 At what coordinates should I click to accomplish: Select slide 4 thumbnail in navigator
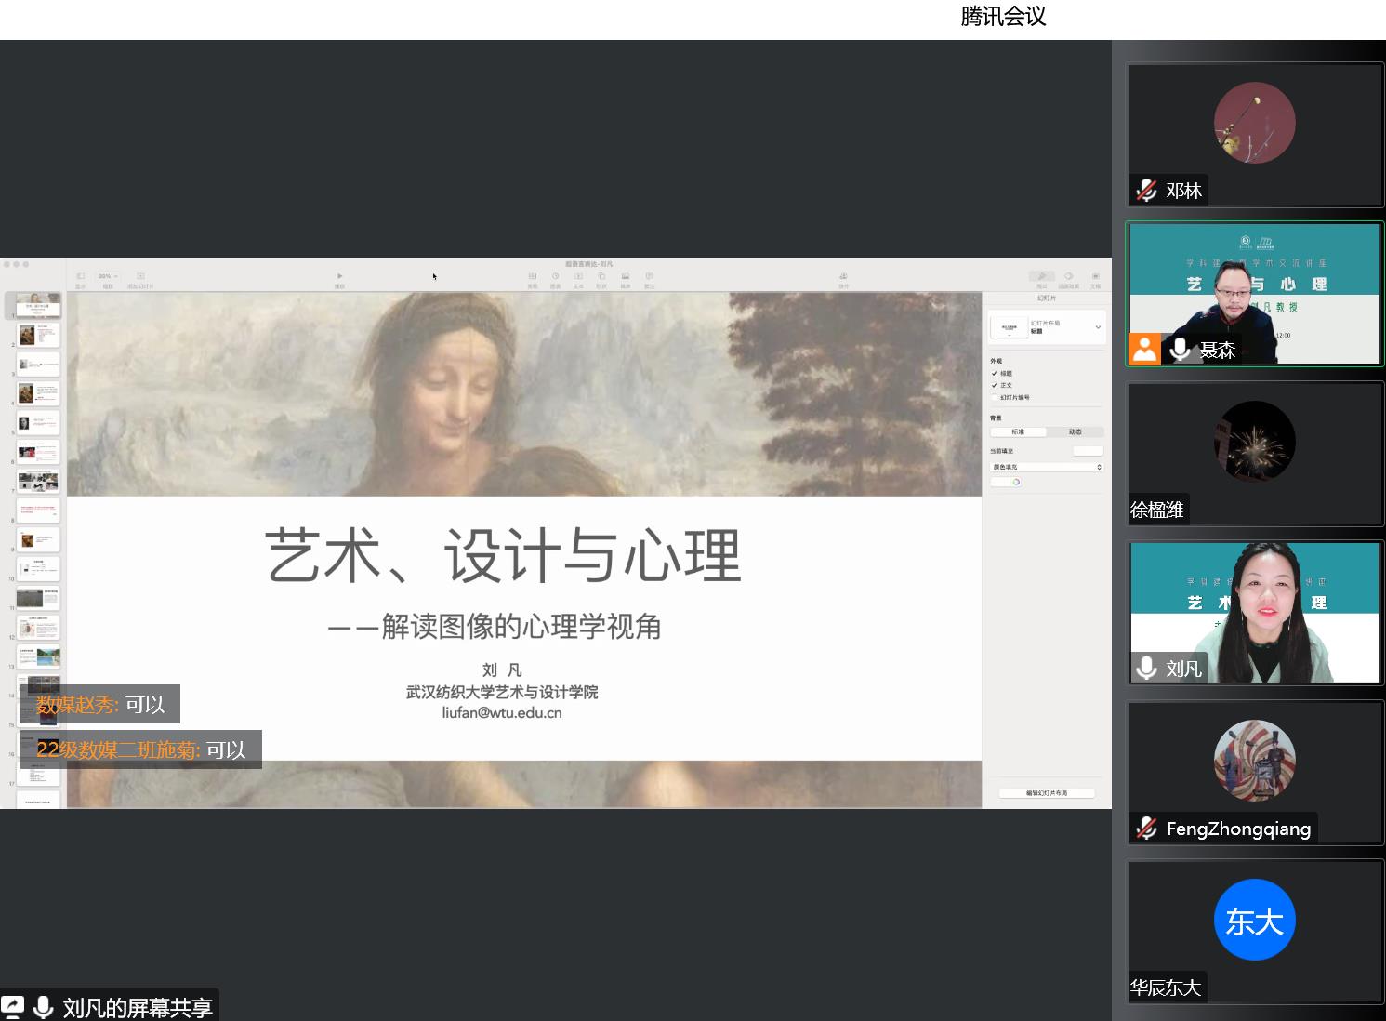click(x=38, y=393)
